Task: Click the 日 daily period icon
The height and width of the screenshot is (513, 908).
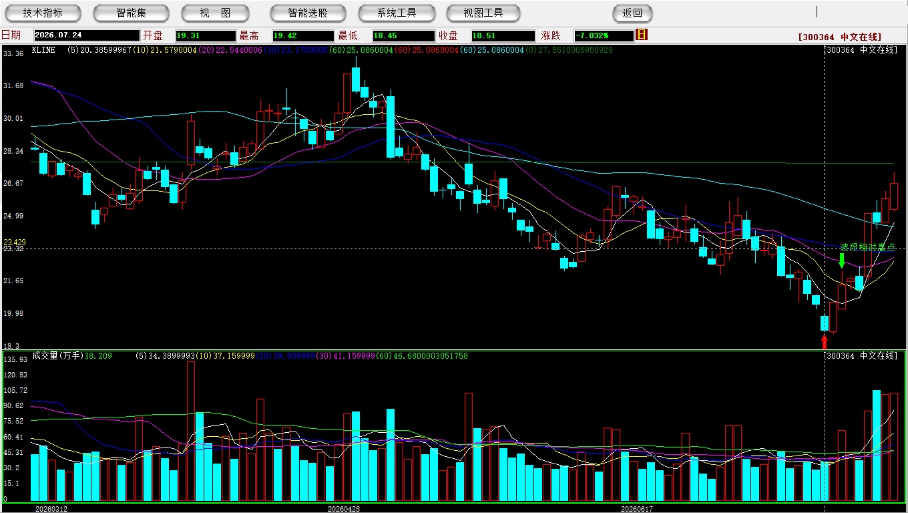Action: tap(642, 35)
